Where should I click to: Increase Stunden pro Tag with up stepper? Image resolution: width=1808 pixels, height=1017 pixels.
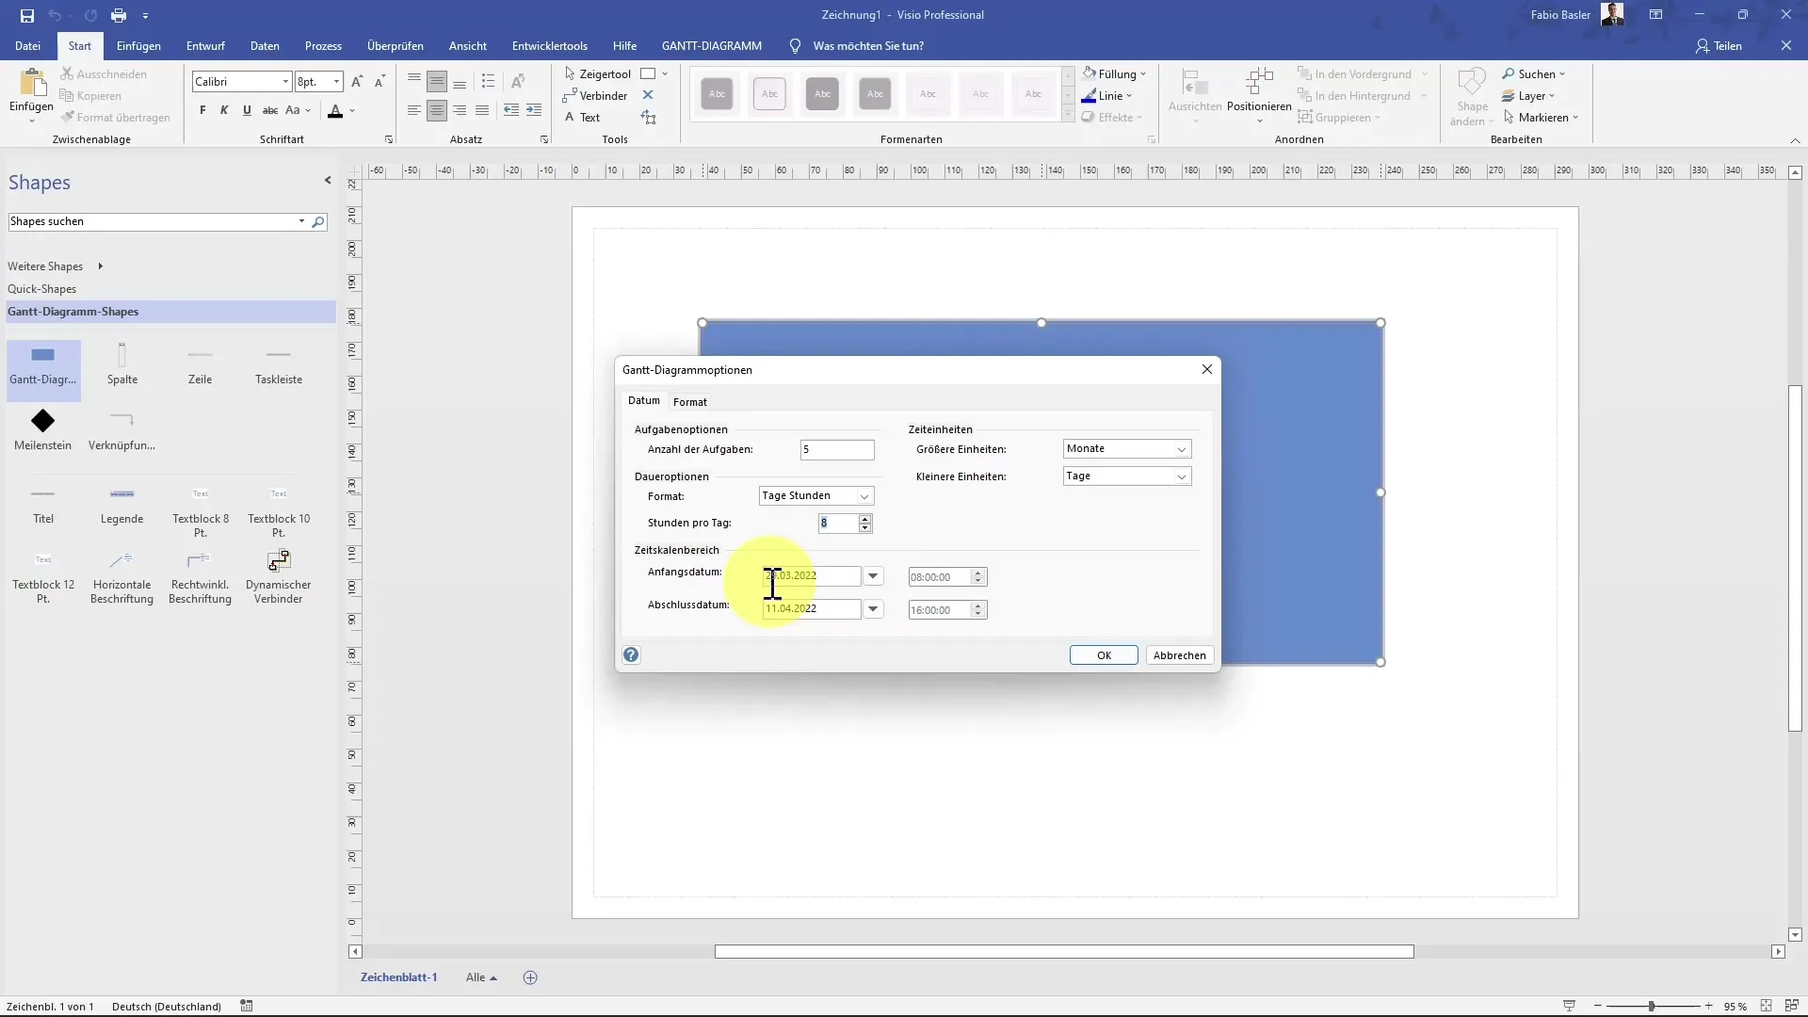[x=865, y=519]
